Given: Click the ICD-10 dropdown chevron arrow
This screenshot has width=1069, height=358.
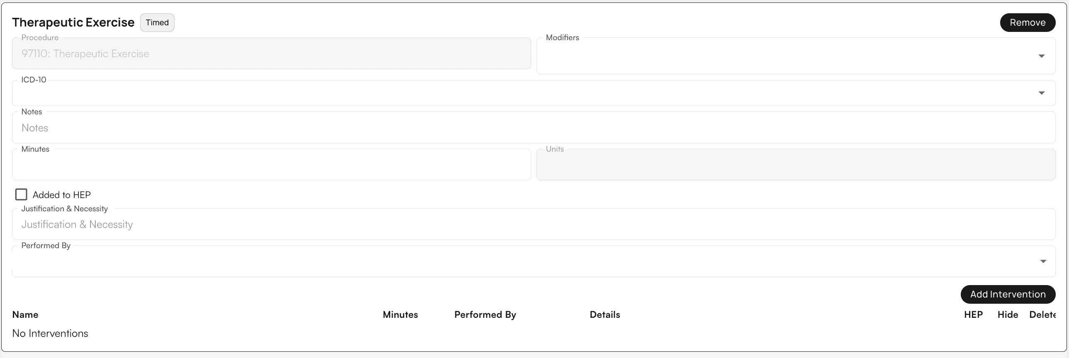Looking at the screenshot, I should [1042, 93].
